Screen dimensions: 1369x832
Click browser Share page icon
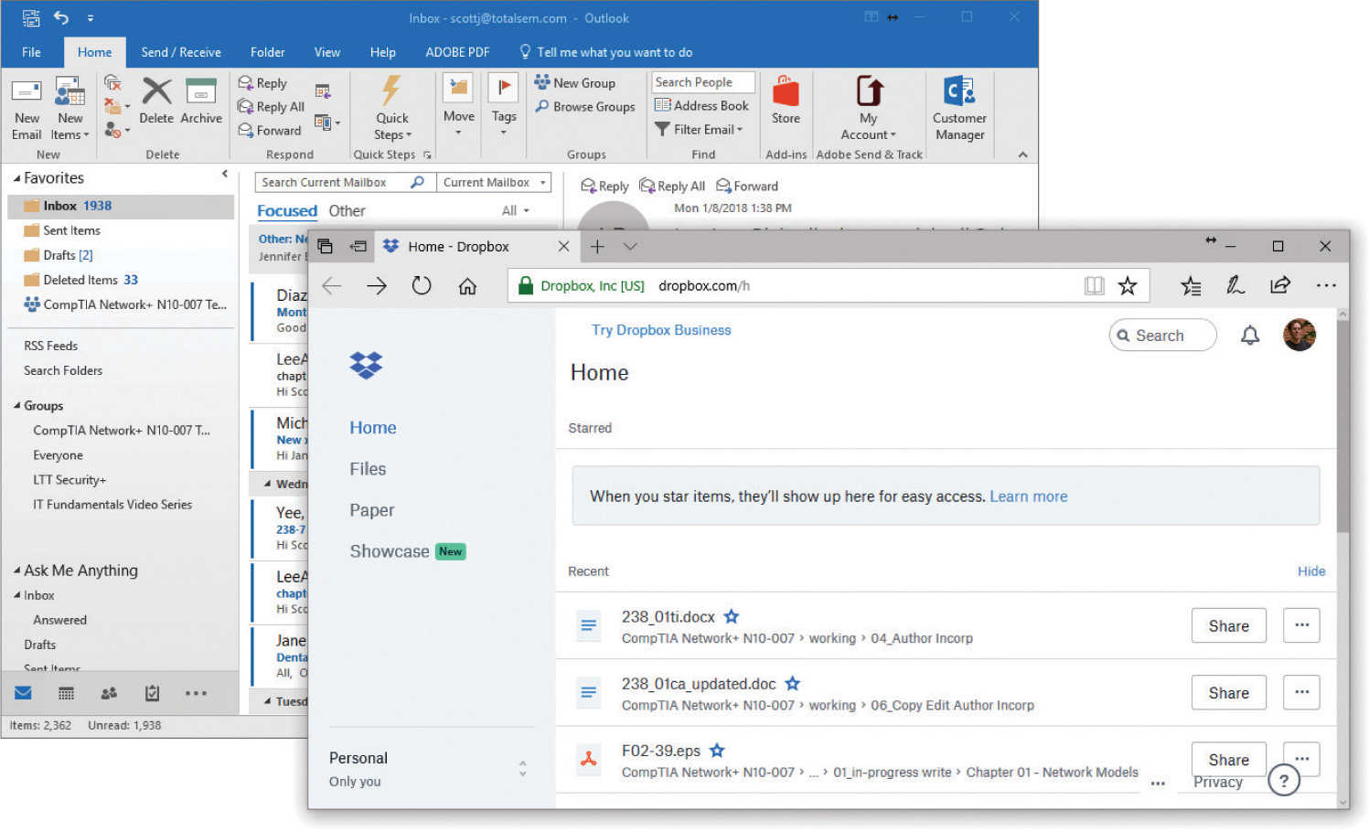(1280, 285)
